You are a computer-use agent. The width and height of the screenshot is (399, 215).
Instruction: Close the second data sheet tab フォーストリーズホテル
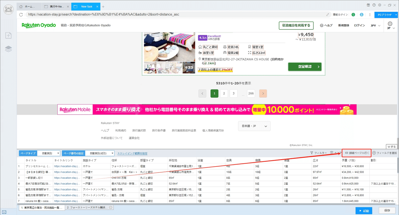(x=111, y=207)
